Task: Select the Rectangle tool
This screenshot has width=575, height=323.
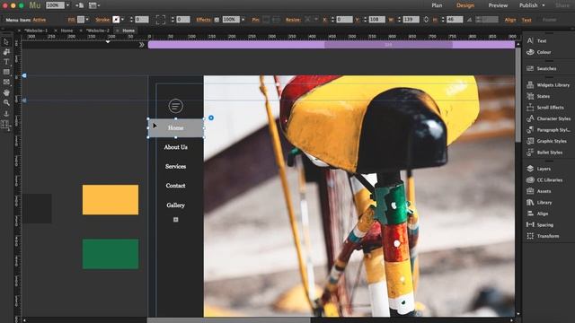Action: pyautogui.click(x=6, y=72)
